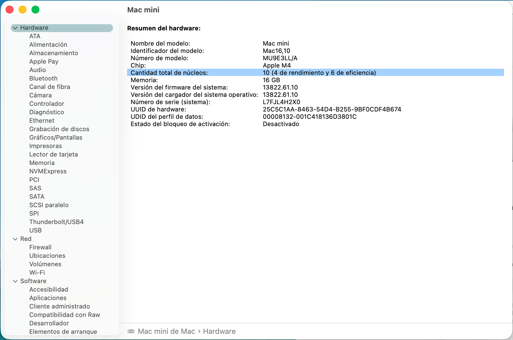The height and width of the screenshot is (340, 513).
Task: Select Gráficos/Pantallas in the sidebar
Action: click(x=56, y=137)
